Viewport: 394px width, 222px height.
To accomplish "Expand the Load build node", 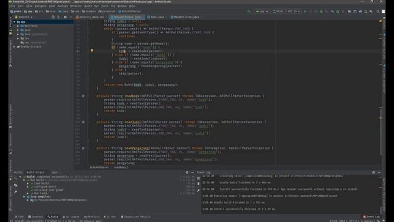I will 28,184.
